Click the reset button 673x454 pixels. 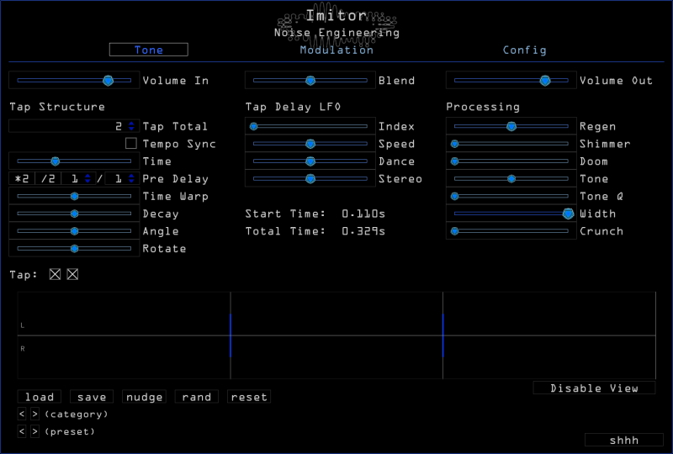point(249,397)
